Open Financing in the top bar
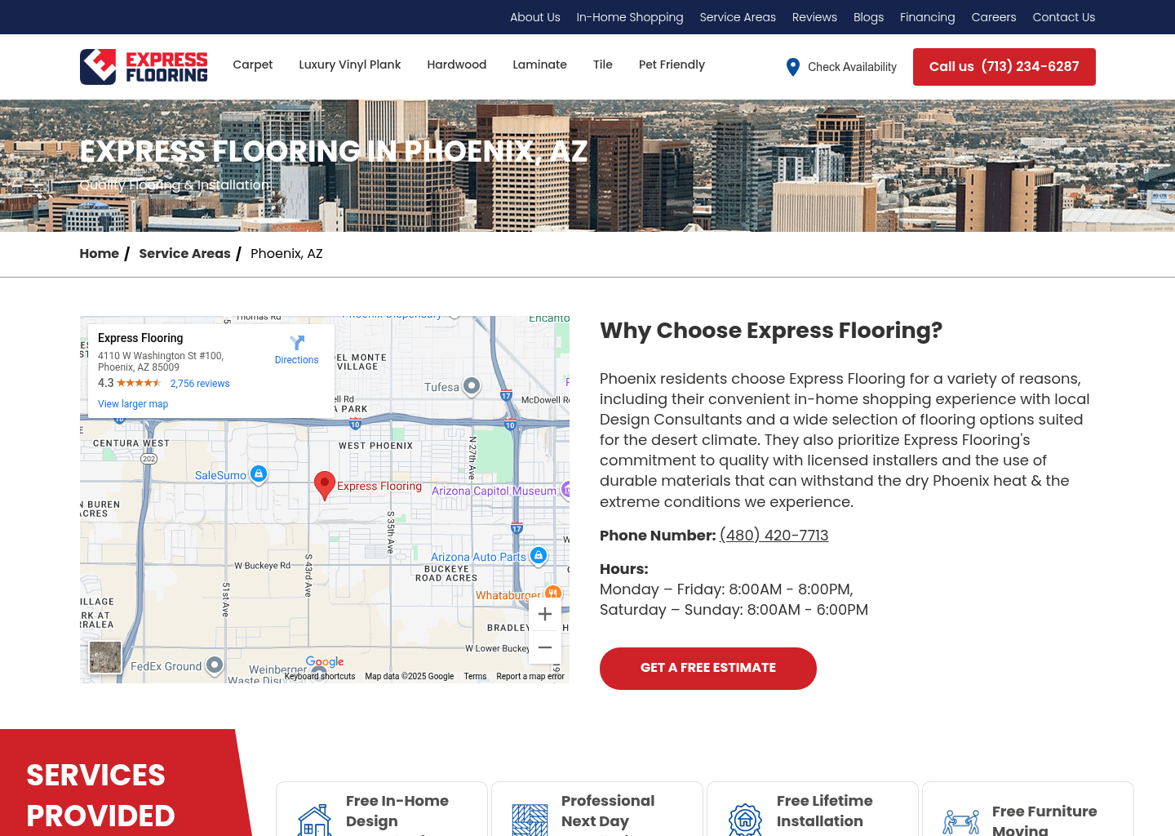The image size is (1175, 836). point(927,17)
